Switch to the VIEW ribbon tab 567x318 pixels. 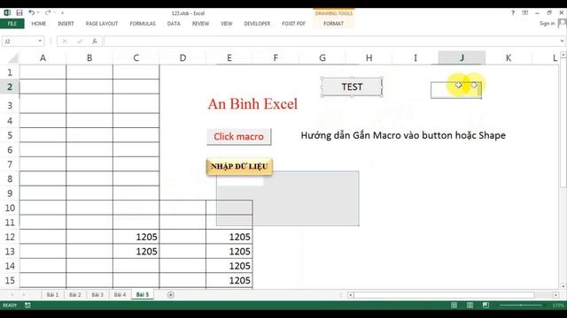click(227, 24)
